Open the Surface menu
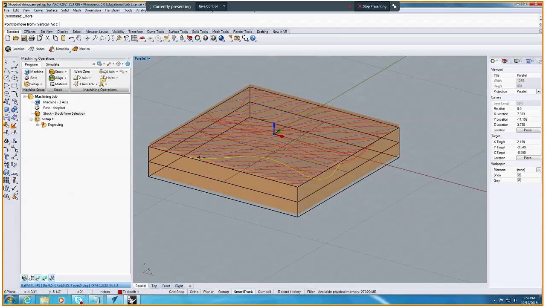Screen dimensions: 546x307 (52, 10)
